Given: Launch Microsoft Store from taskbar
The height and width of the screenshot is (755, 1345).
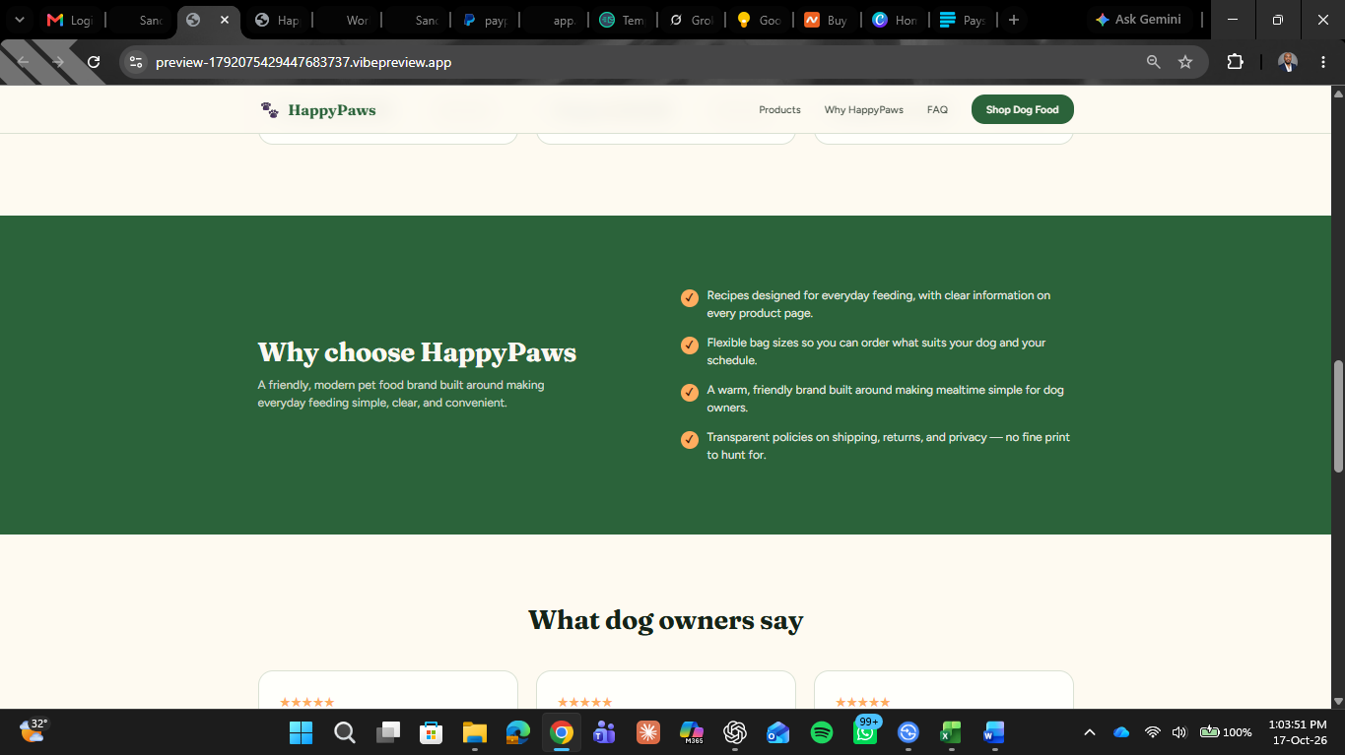Looking at the screenshot, I should pos(431,732).
